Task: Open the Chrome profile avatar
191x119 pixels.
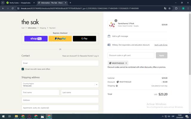Action: coord(183,8)
